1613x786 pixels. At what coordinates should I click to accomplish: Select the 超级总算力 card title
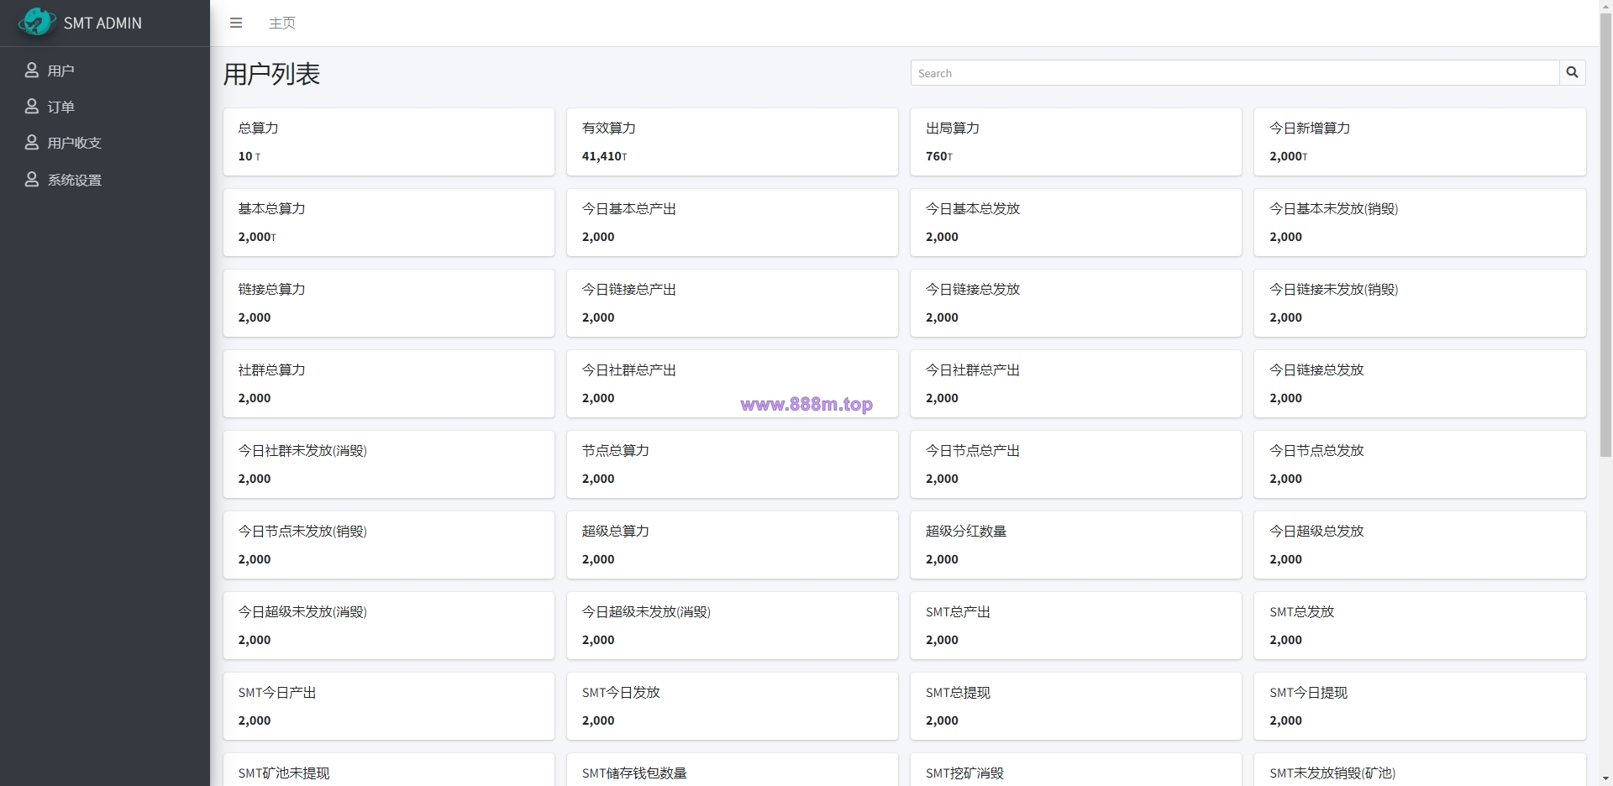[616, 532]
